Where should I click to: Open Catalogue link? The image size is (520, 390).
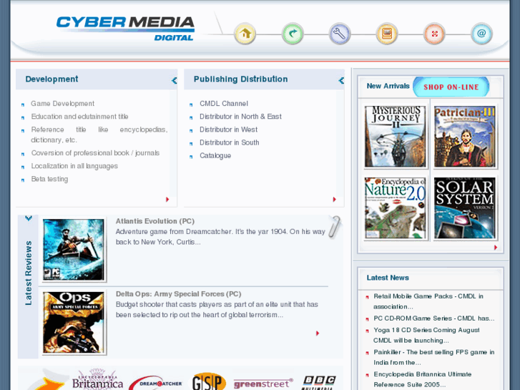tap(215, 155)
